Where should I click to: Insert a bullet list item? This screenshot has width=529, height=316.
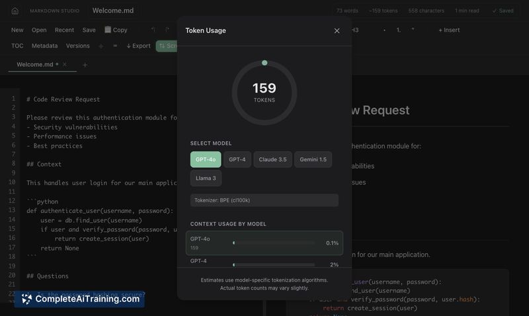pyautogui.click(x=384, y=30)
